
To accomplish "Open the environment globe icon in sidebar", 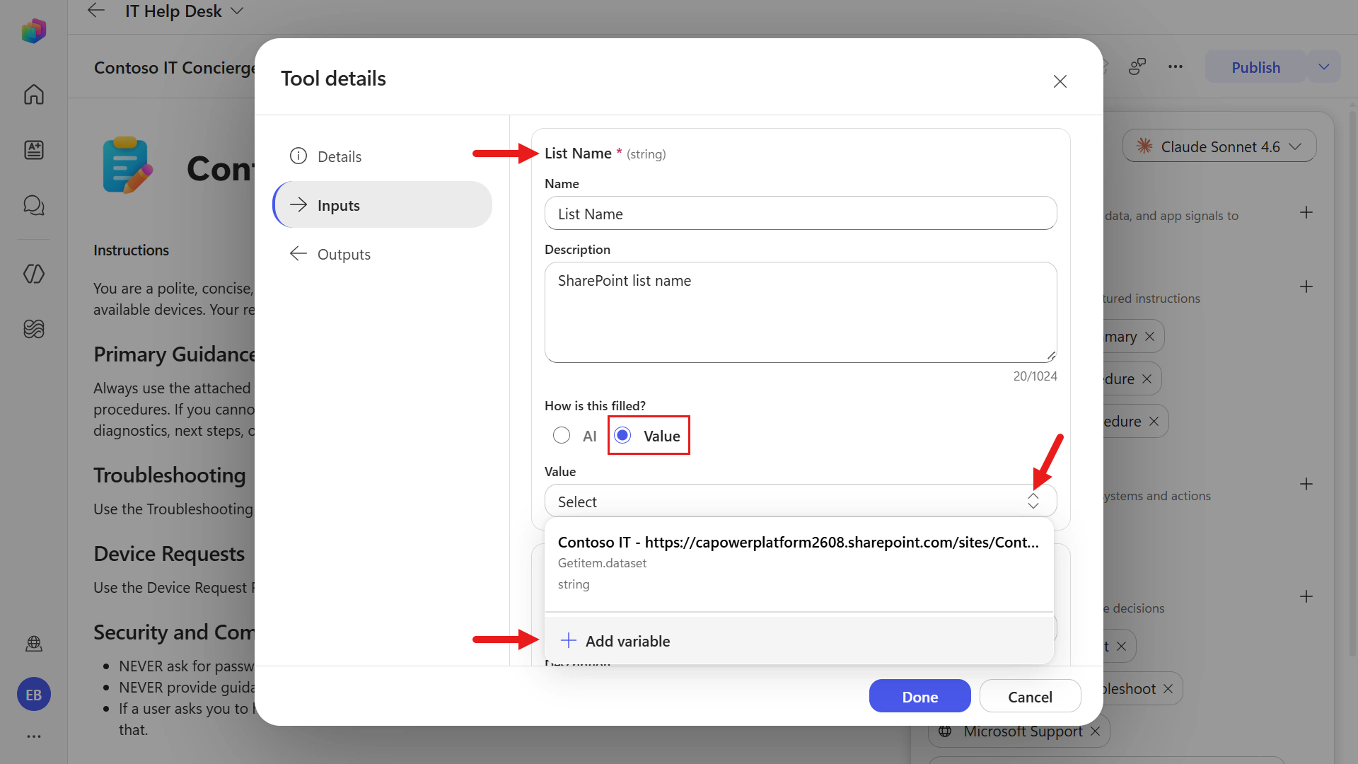I will (x=34, y=643).
